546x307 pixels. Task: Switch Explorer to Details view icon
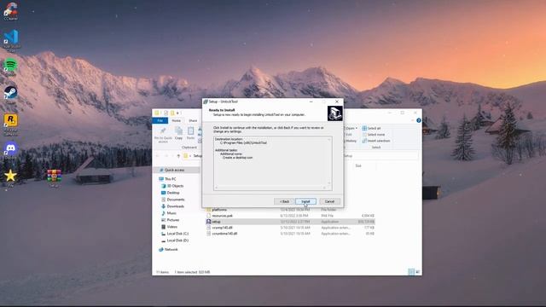pyautogui.click(x=411, y=272)
